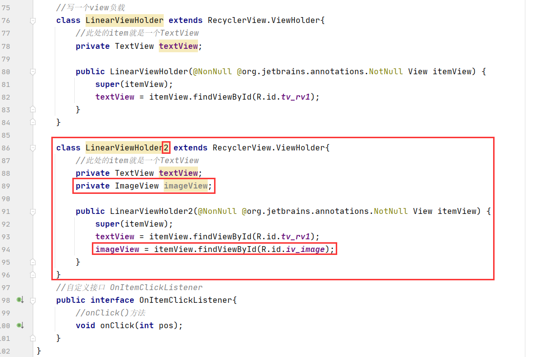The width and height of the screenshot is (541, 357).
Task: Click the @NonNull annotation on line 80
Action: coord(212,72)
